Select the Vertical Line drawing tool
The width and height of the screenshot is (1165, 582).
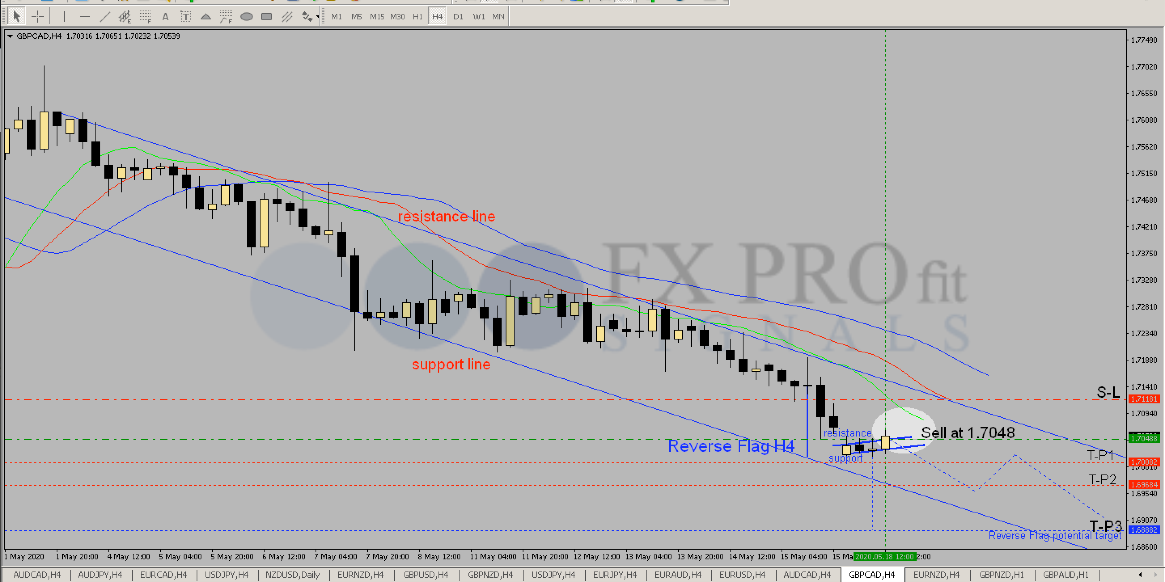point(64,17)
